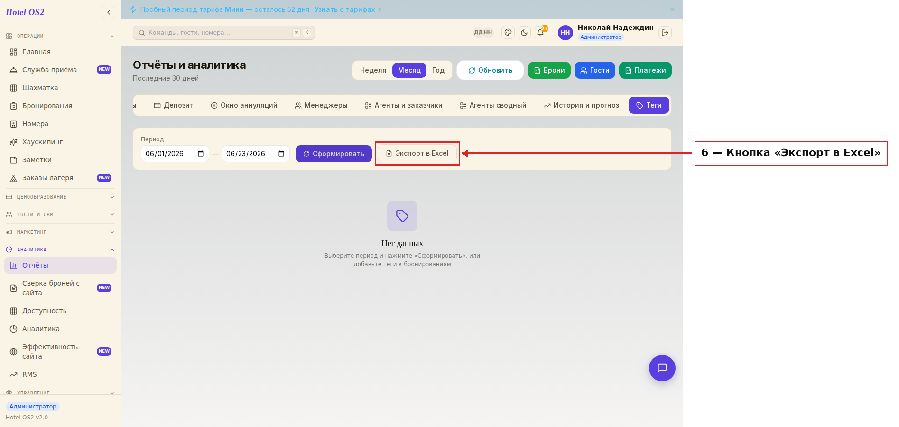Click the Экспорт в Excel button
The height and width of the screenshot is (427, 899).
click(417, 153)
